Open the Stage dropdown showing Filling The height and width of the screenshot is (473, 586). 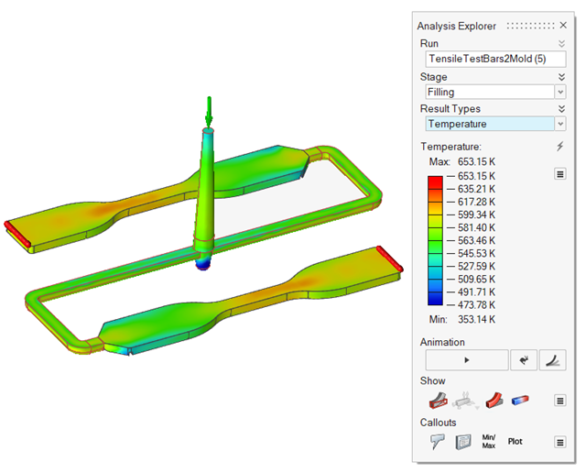tap(493, 92)
